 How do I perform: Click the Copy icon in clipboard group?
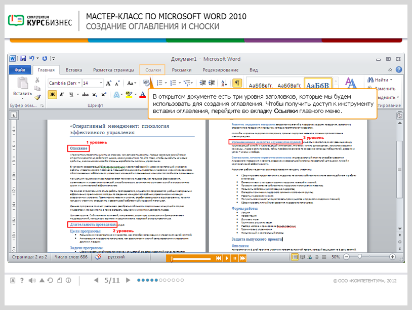pos(37,88)
